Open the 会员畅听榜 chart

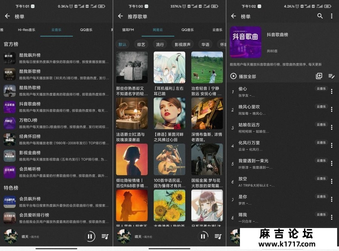click(x=56, y=172)
